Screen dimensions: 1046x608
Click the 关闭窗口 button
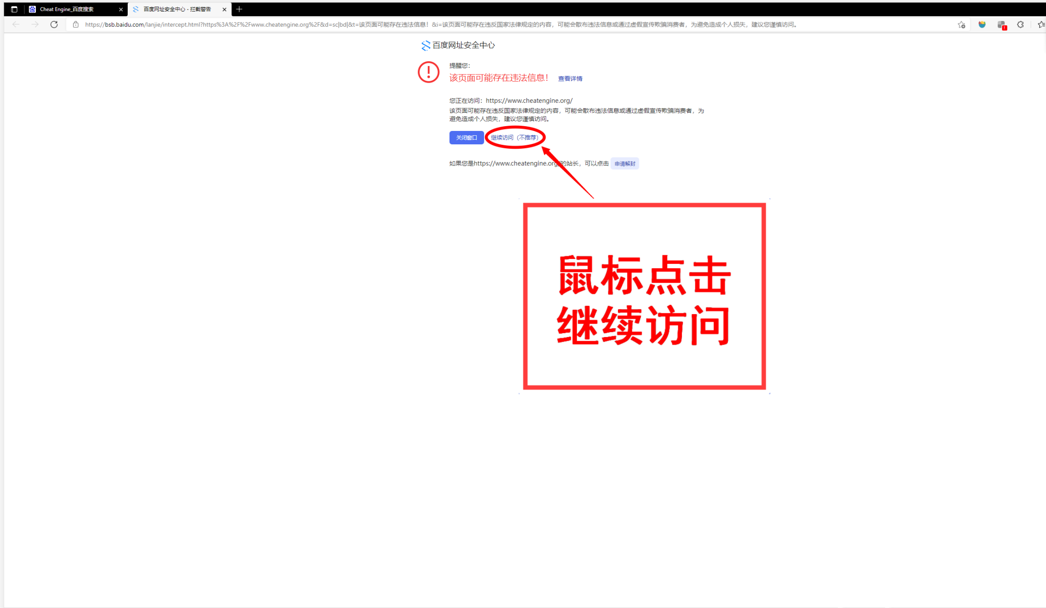(x=466, y=138)
